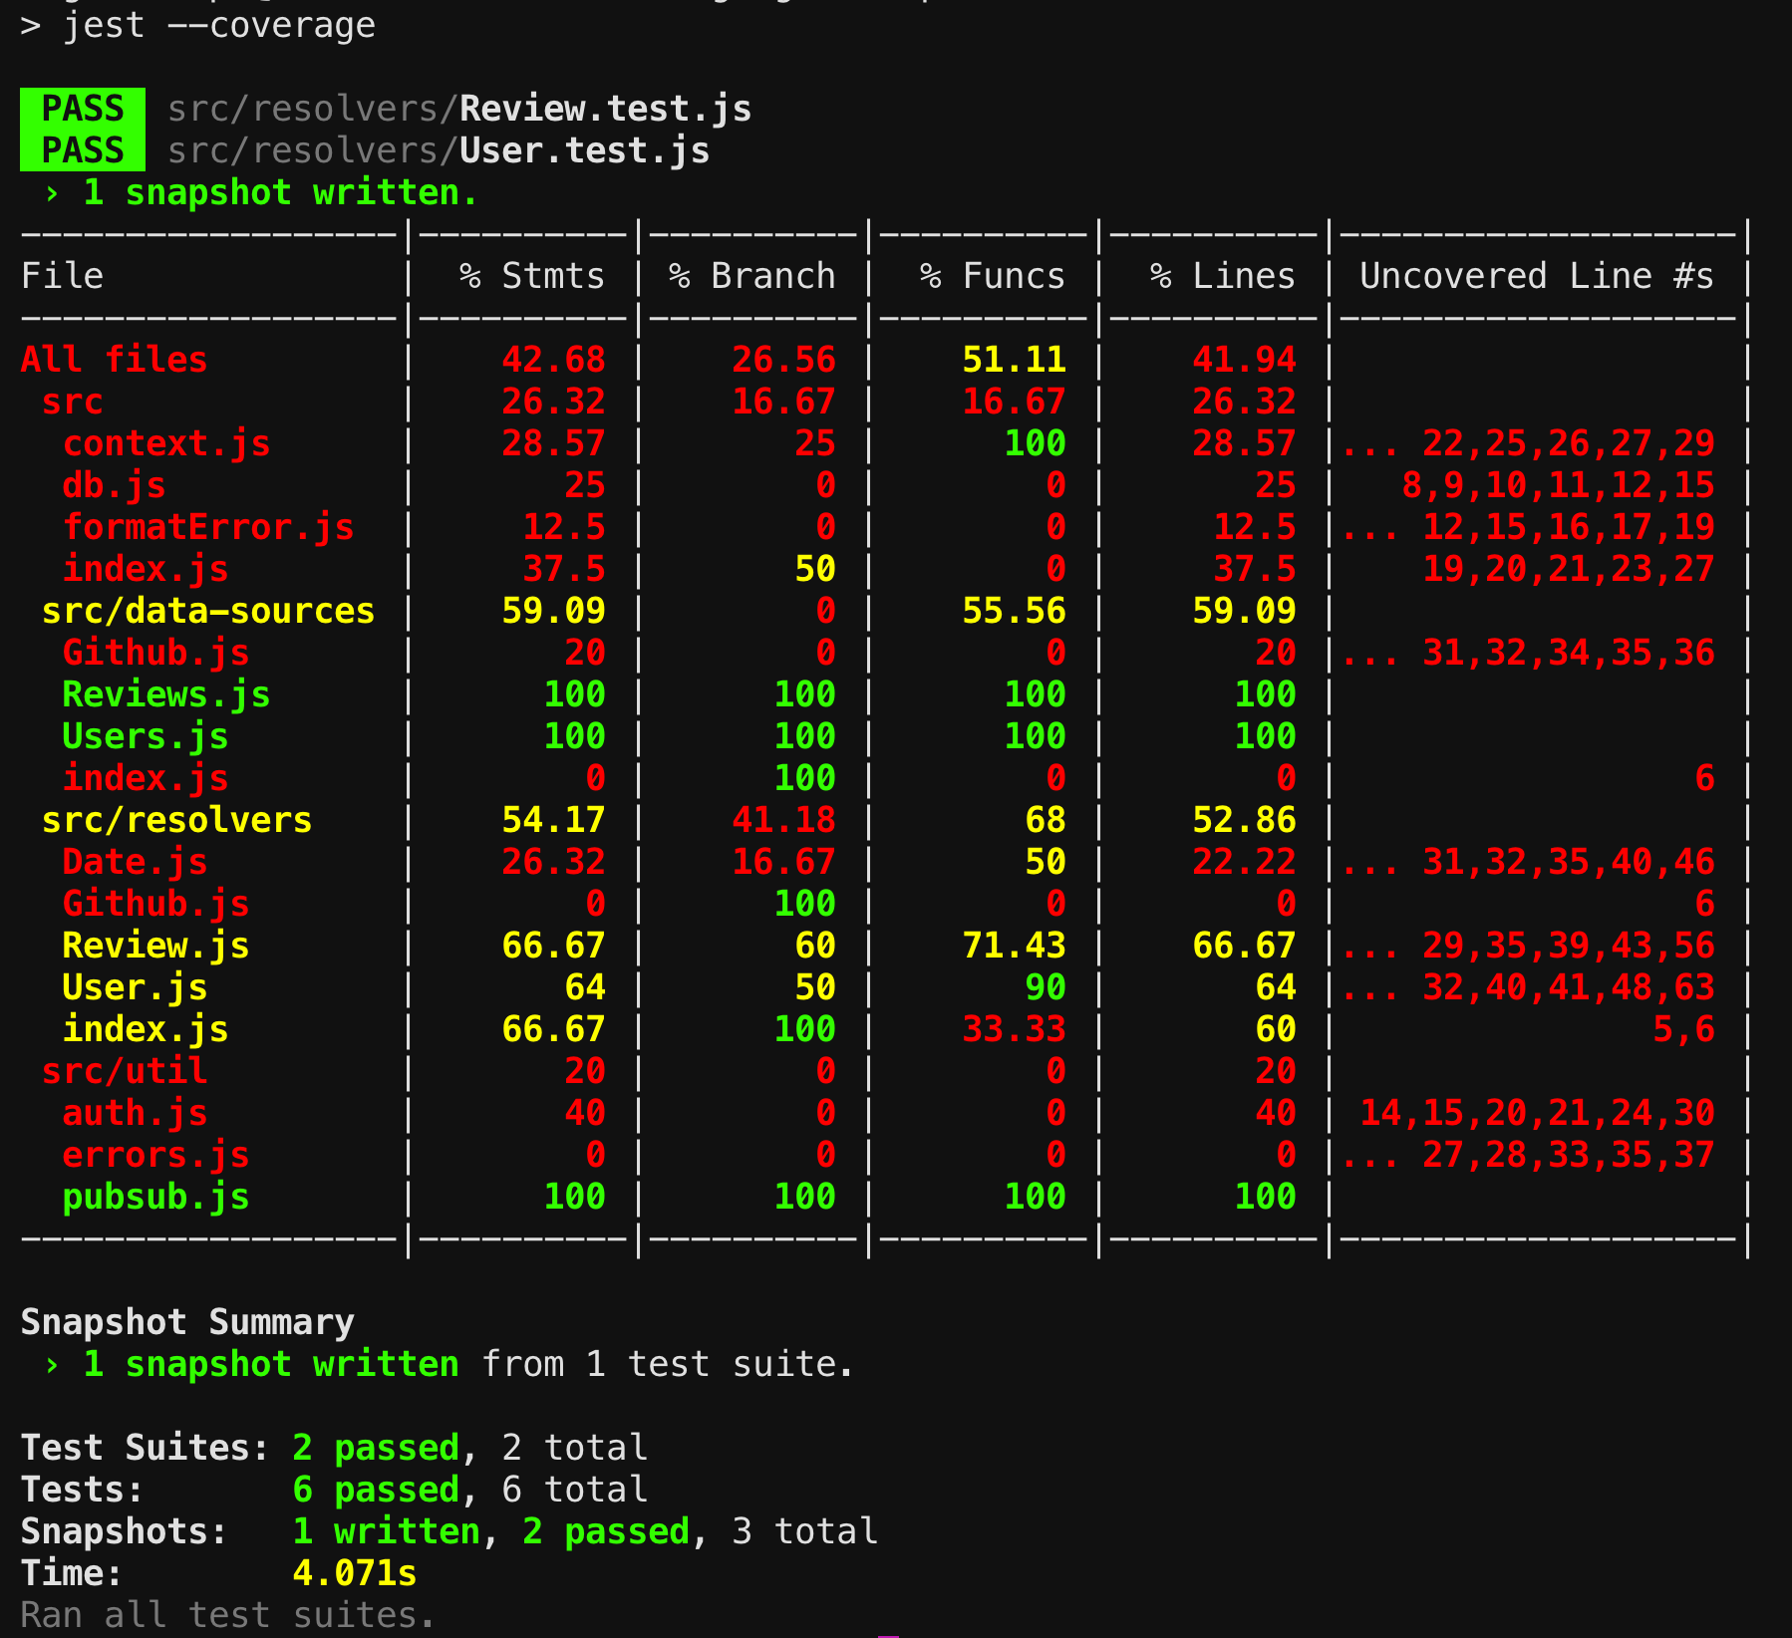Click the Review.js file name

coord(156,946)
